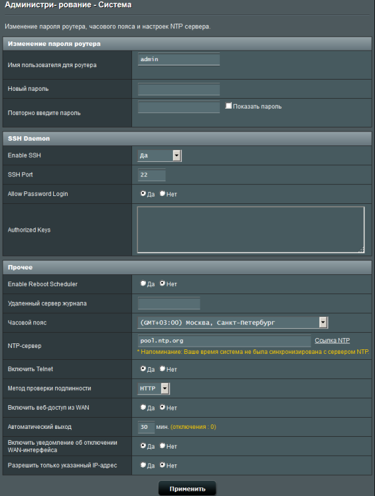
Task: Enable the Показать пароль checkbox
Action: click(x=229, y=106)
